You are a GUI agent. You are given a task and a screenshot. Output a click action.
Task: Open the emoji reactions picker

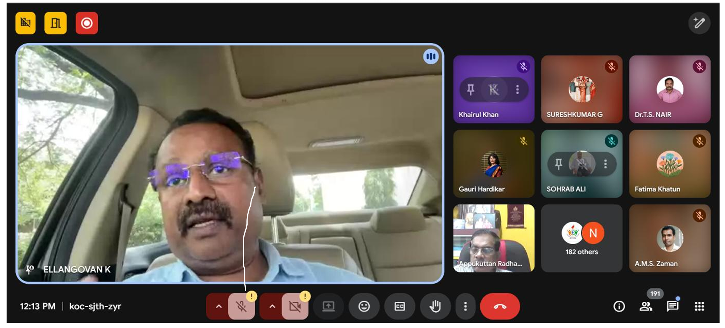(364, 307)
